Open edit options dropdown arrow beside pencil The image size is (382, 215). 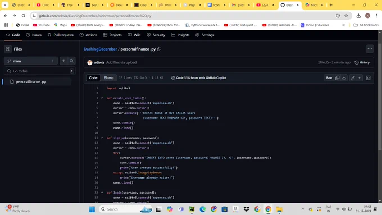click(360, 77)
